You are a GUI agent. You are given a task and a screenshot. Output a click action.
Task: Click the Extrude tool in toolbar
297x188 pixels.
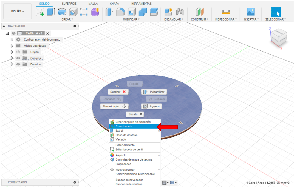click(x=51, y=12)
